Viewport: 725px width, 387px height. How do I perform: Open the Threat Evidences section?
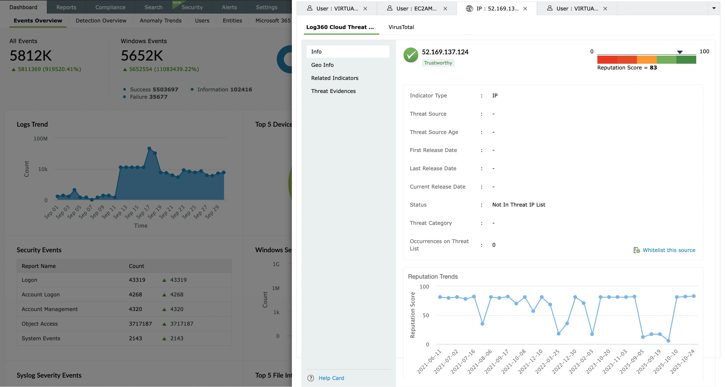333,91
